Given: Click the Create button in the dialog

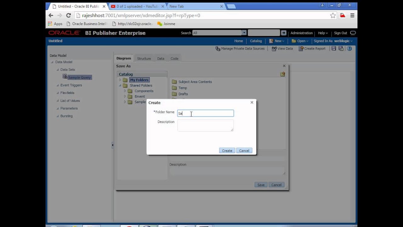Looking at the screenshot, I should (227, 151).
